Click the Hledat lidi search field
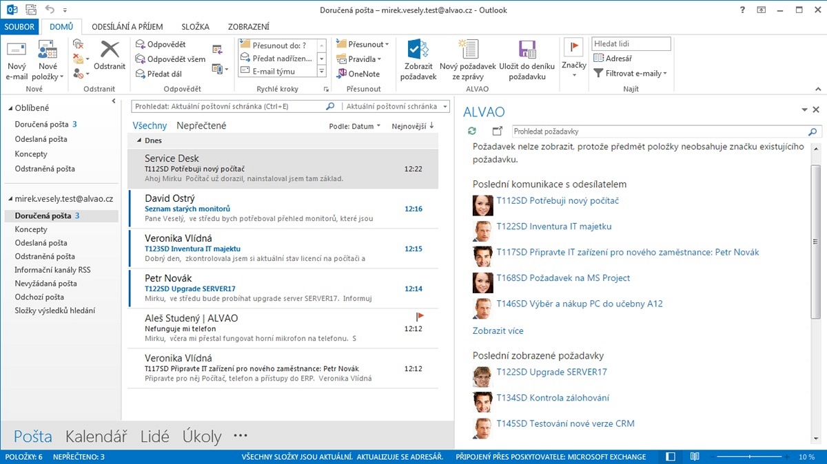 [x=631, y=44]
